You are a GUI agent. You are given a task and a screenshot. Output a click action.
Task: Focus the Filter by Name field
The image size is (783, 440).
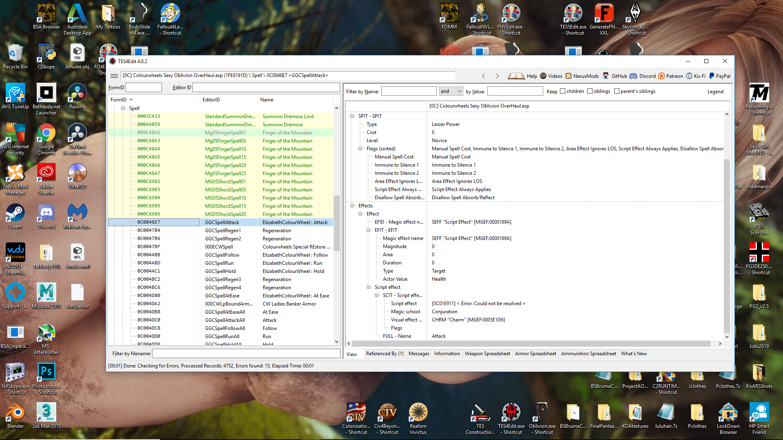pyautogui.click(x=409, y=91)
